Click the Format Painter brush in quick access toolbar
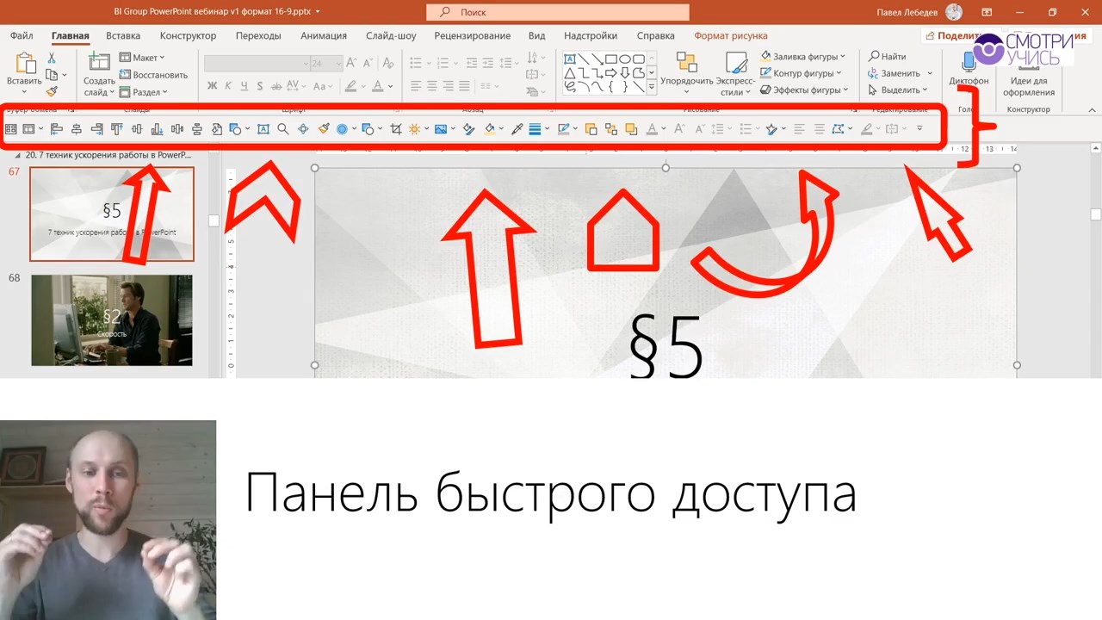 coord(324,129)
